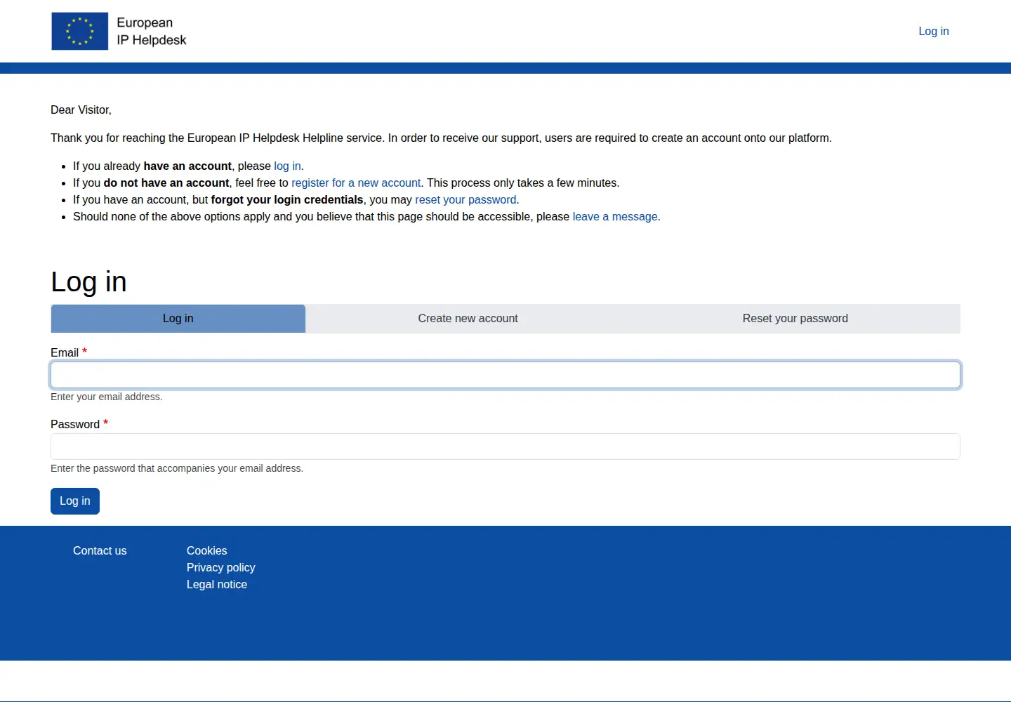Switch to Create new account tab
This screenshot has width=1011, height=702.
click(x=468, y=319)
